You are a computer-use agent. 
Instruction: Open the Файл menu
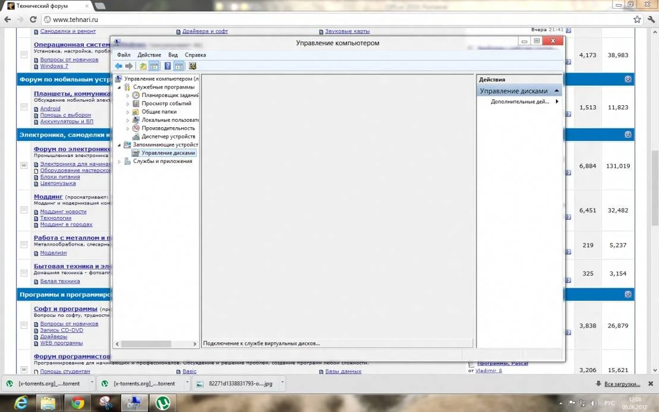124,55
